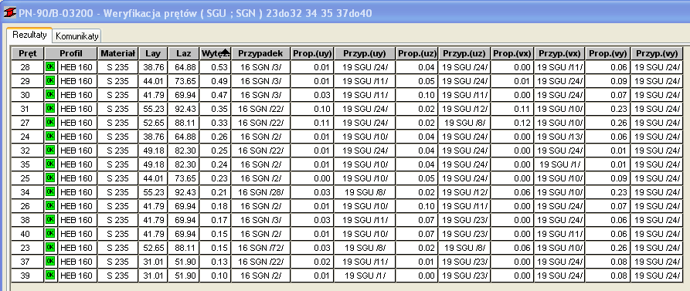Viewport: 690px width, 291px height.
Task: Click green OK icon for bar 31
Action: [50, 109]
